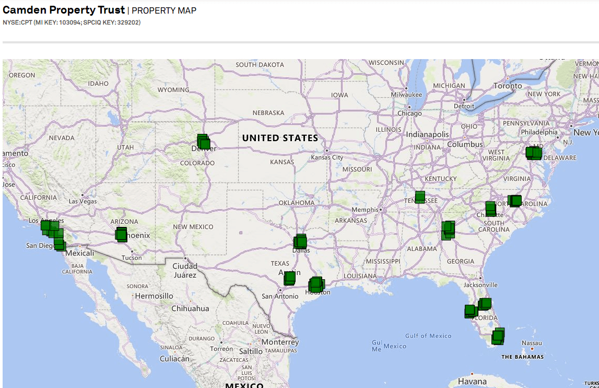
Task: Click the Las Vegas city label
Action: [83, 201]
